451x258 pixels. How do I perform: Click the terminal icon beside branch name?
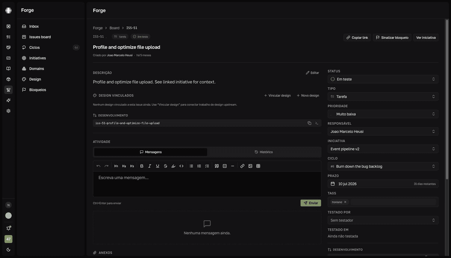click(317, 123)
